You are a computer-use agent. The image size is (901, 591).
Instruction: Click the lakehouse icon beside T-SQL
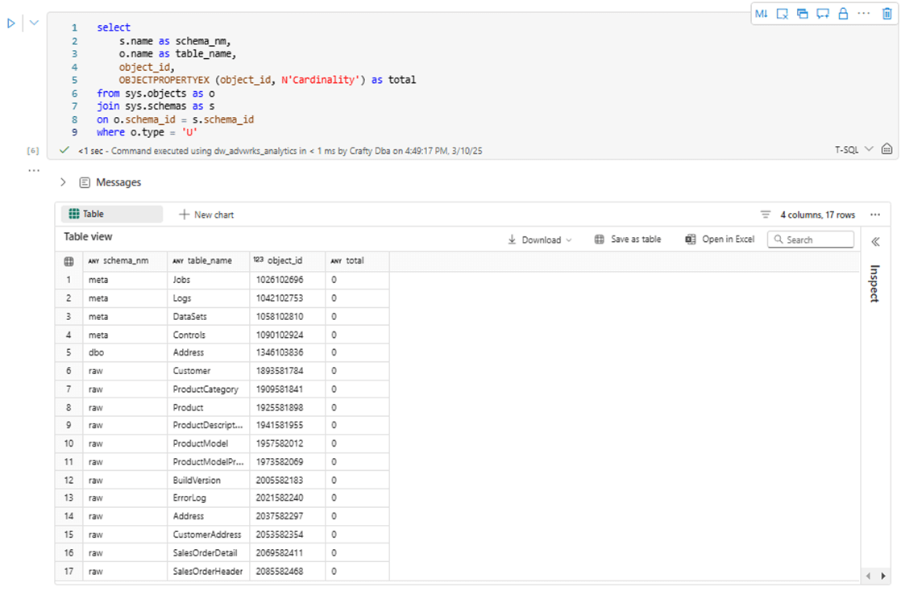[886, 150]
